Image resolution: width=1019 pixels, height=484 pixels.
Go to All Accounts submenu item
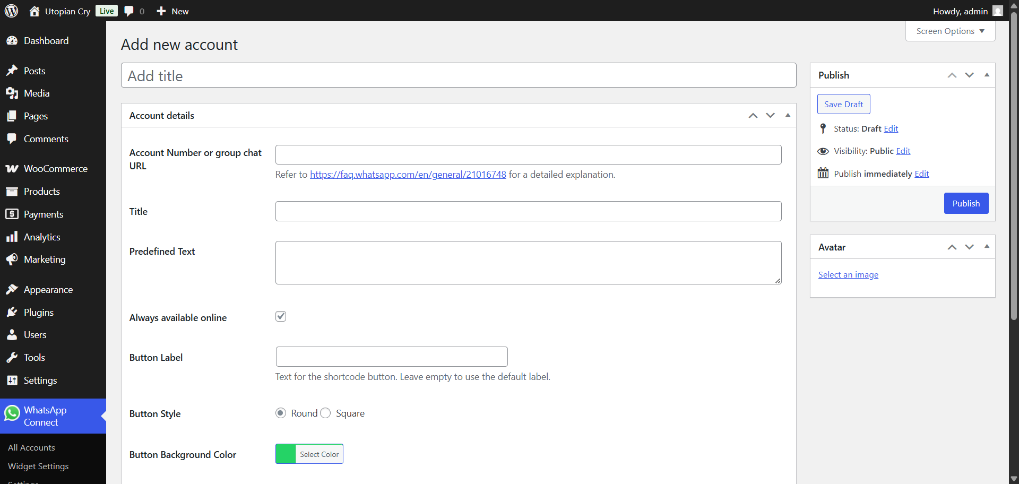pos(31,447)
